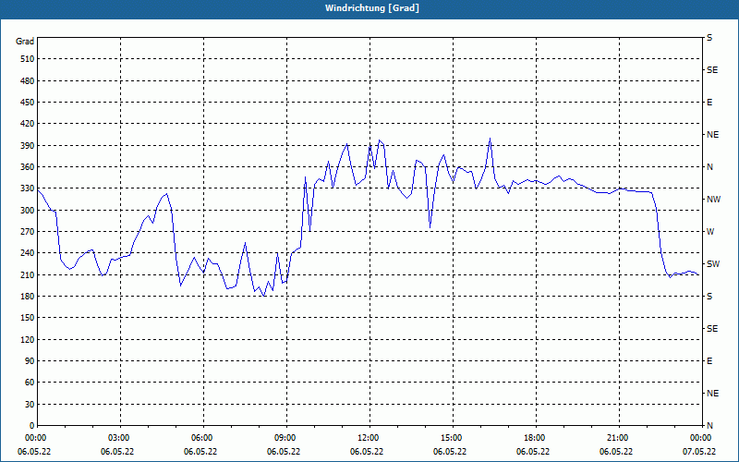The height and width of the screenshot is (462, 739).
Task: Click the SW compass label
Action: point(713,264)
